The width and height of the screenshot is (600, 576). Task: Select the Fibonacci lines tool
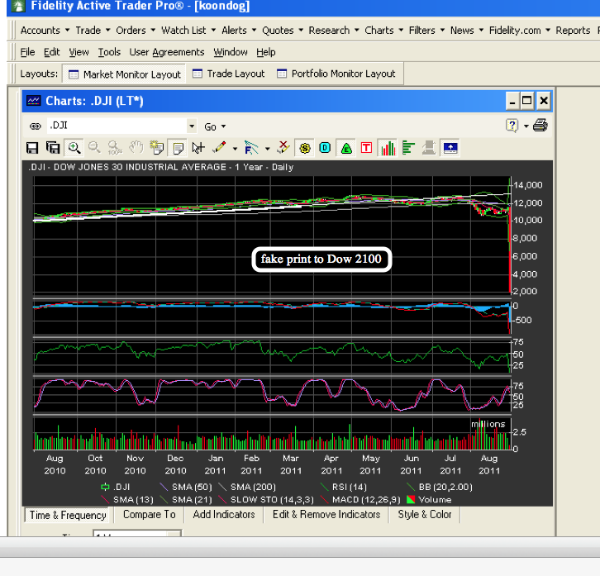251,148
